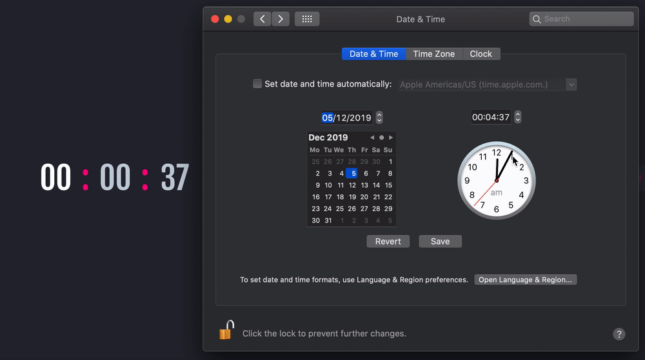
Task: Select December 2 in the calendar
Action: tap(317, 174)
